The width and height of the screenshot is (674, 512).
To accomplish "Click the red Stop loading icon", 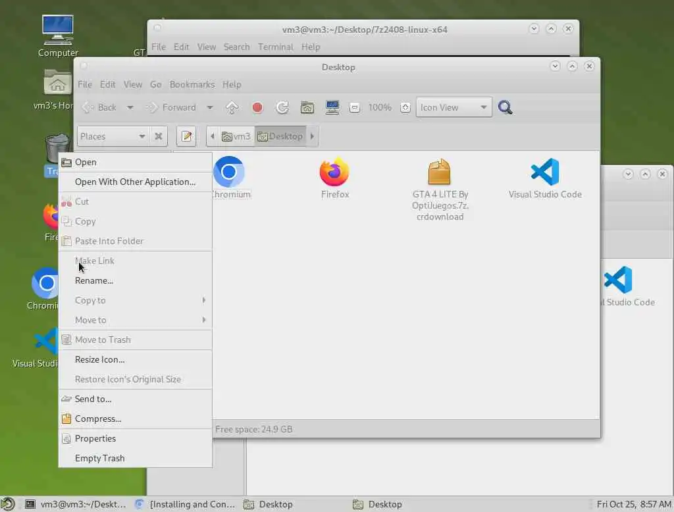I will tap(257, 107).
